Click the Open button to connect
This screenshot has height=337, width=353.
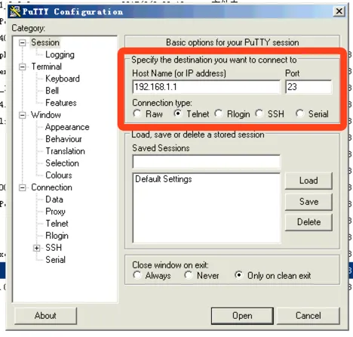click(242, 316)
